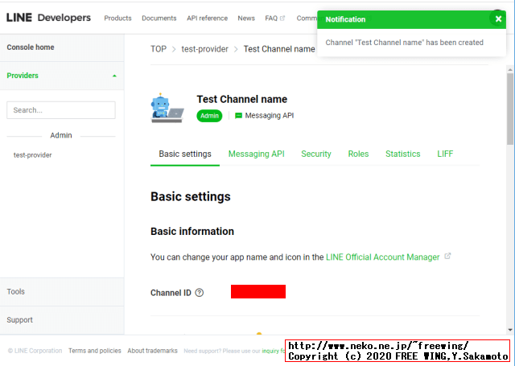Click the Admin label in the sidebar

click(x=61, y=135)
